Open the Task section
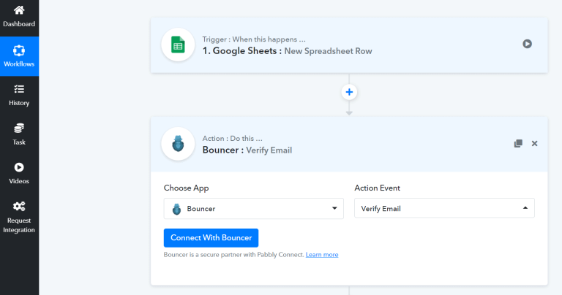This screenshot has height=295, width=562. [x=19, y=134]
